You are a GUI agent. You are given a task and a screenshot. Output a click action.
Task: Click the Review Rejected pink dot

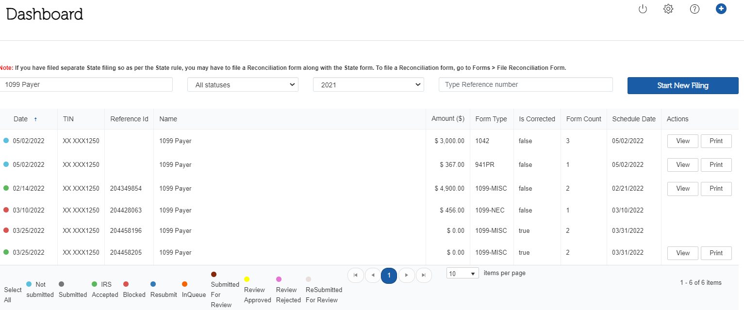click(279, 279)
